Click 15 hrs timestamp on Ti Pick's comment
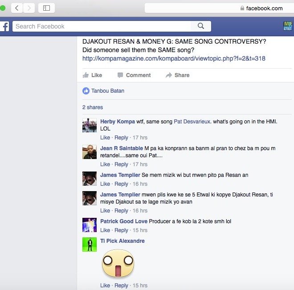 tap(140, 286)
